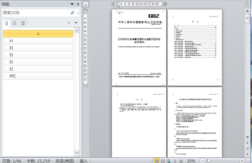This screenshot has width=252, height=163.
Task: Switch to Draft view
Action: 181,161
